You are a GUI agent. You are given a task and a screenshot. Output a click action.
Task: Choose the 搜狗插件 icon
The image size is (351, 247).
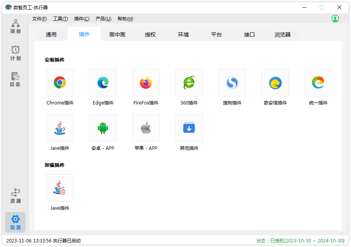[232, 83]
